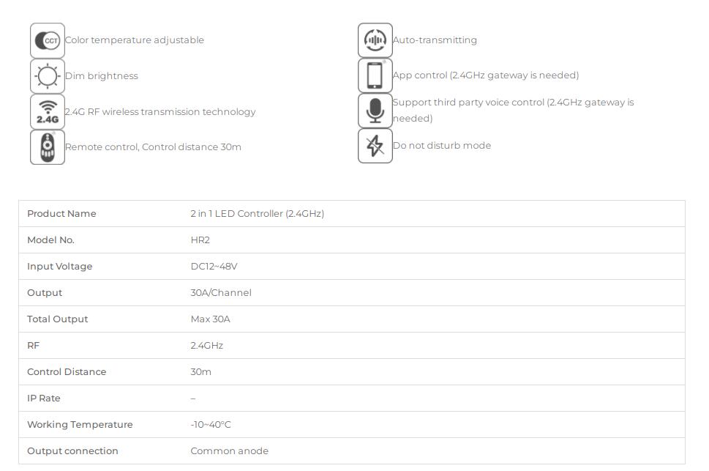Click the microphone voice control icon
709x471 pixels.
point(375,111)
